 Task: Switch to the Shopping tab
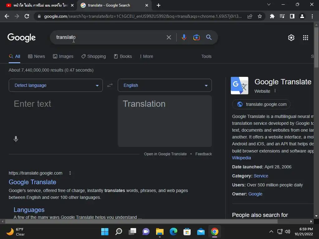pos(93,57)
